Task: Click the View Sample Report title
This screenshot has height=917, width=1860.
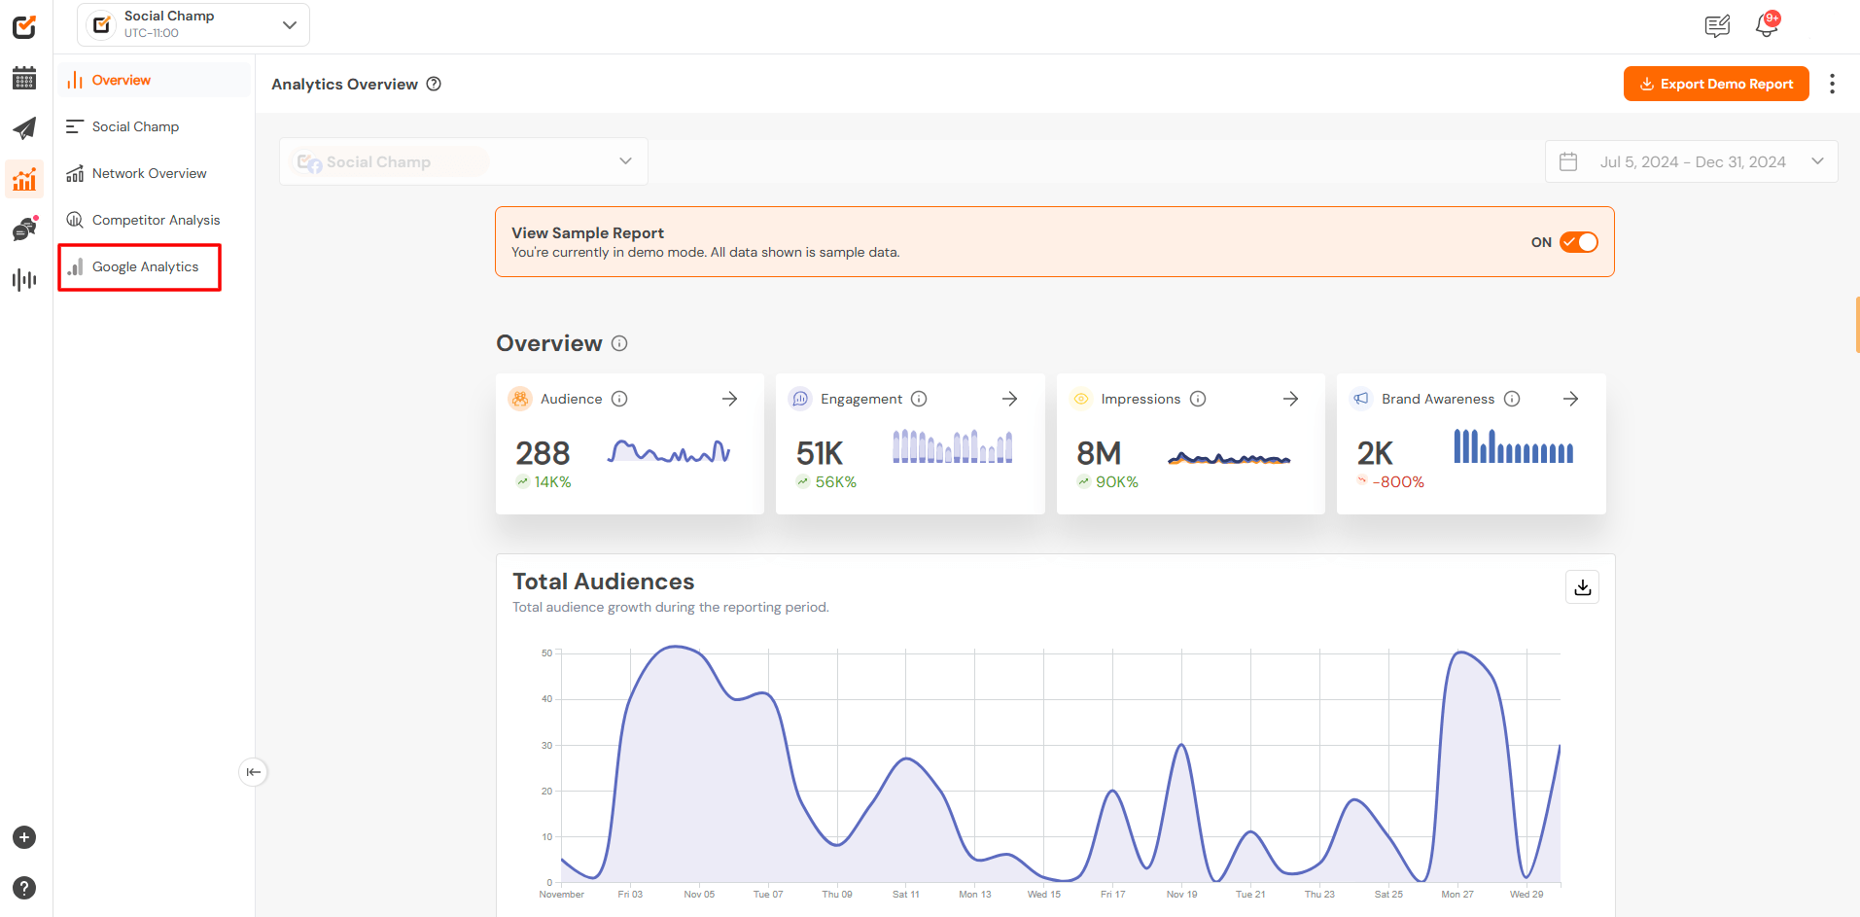Action: coord(588,233)
